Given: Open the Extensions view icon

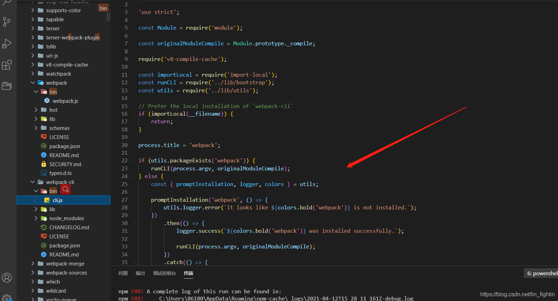Looking at the screenshot, I should coord(7,65).
